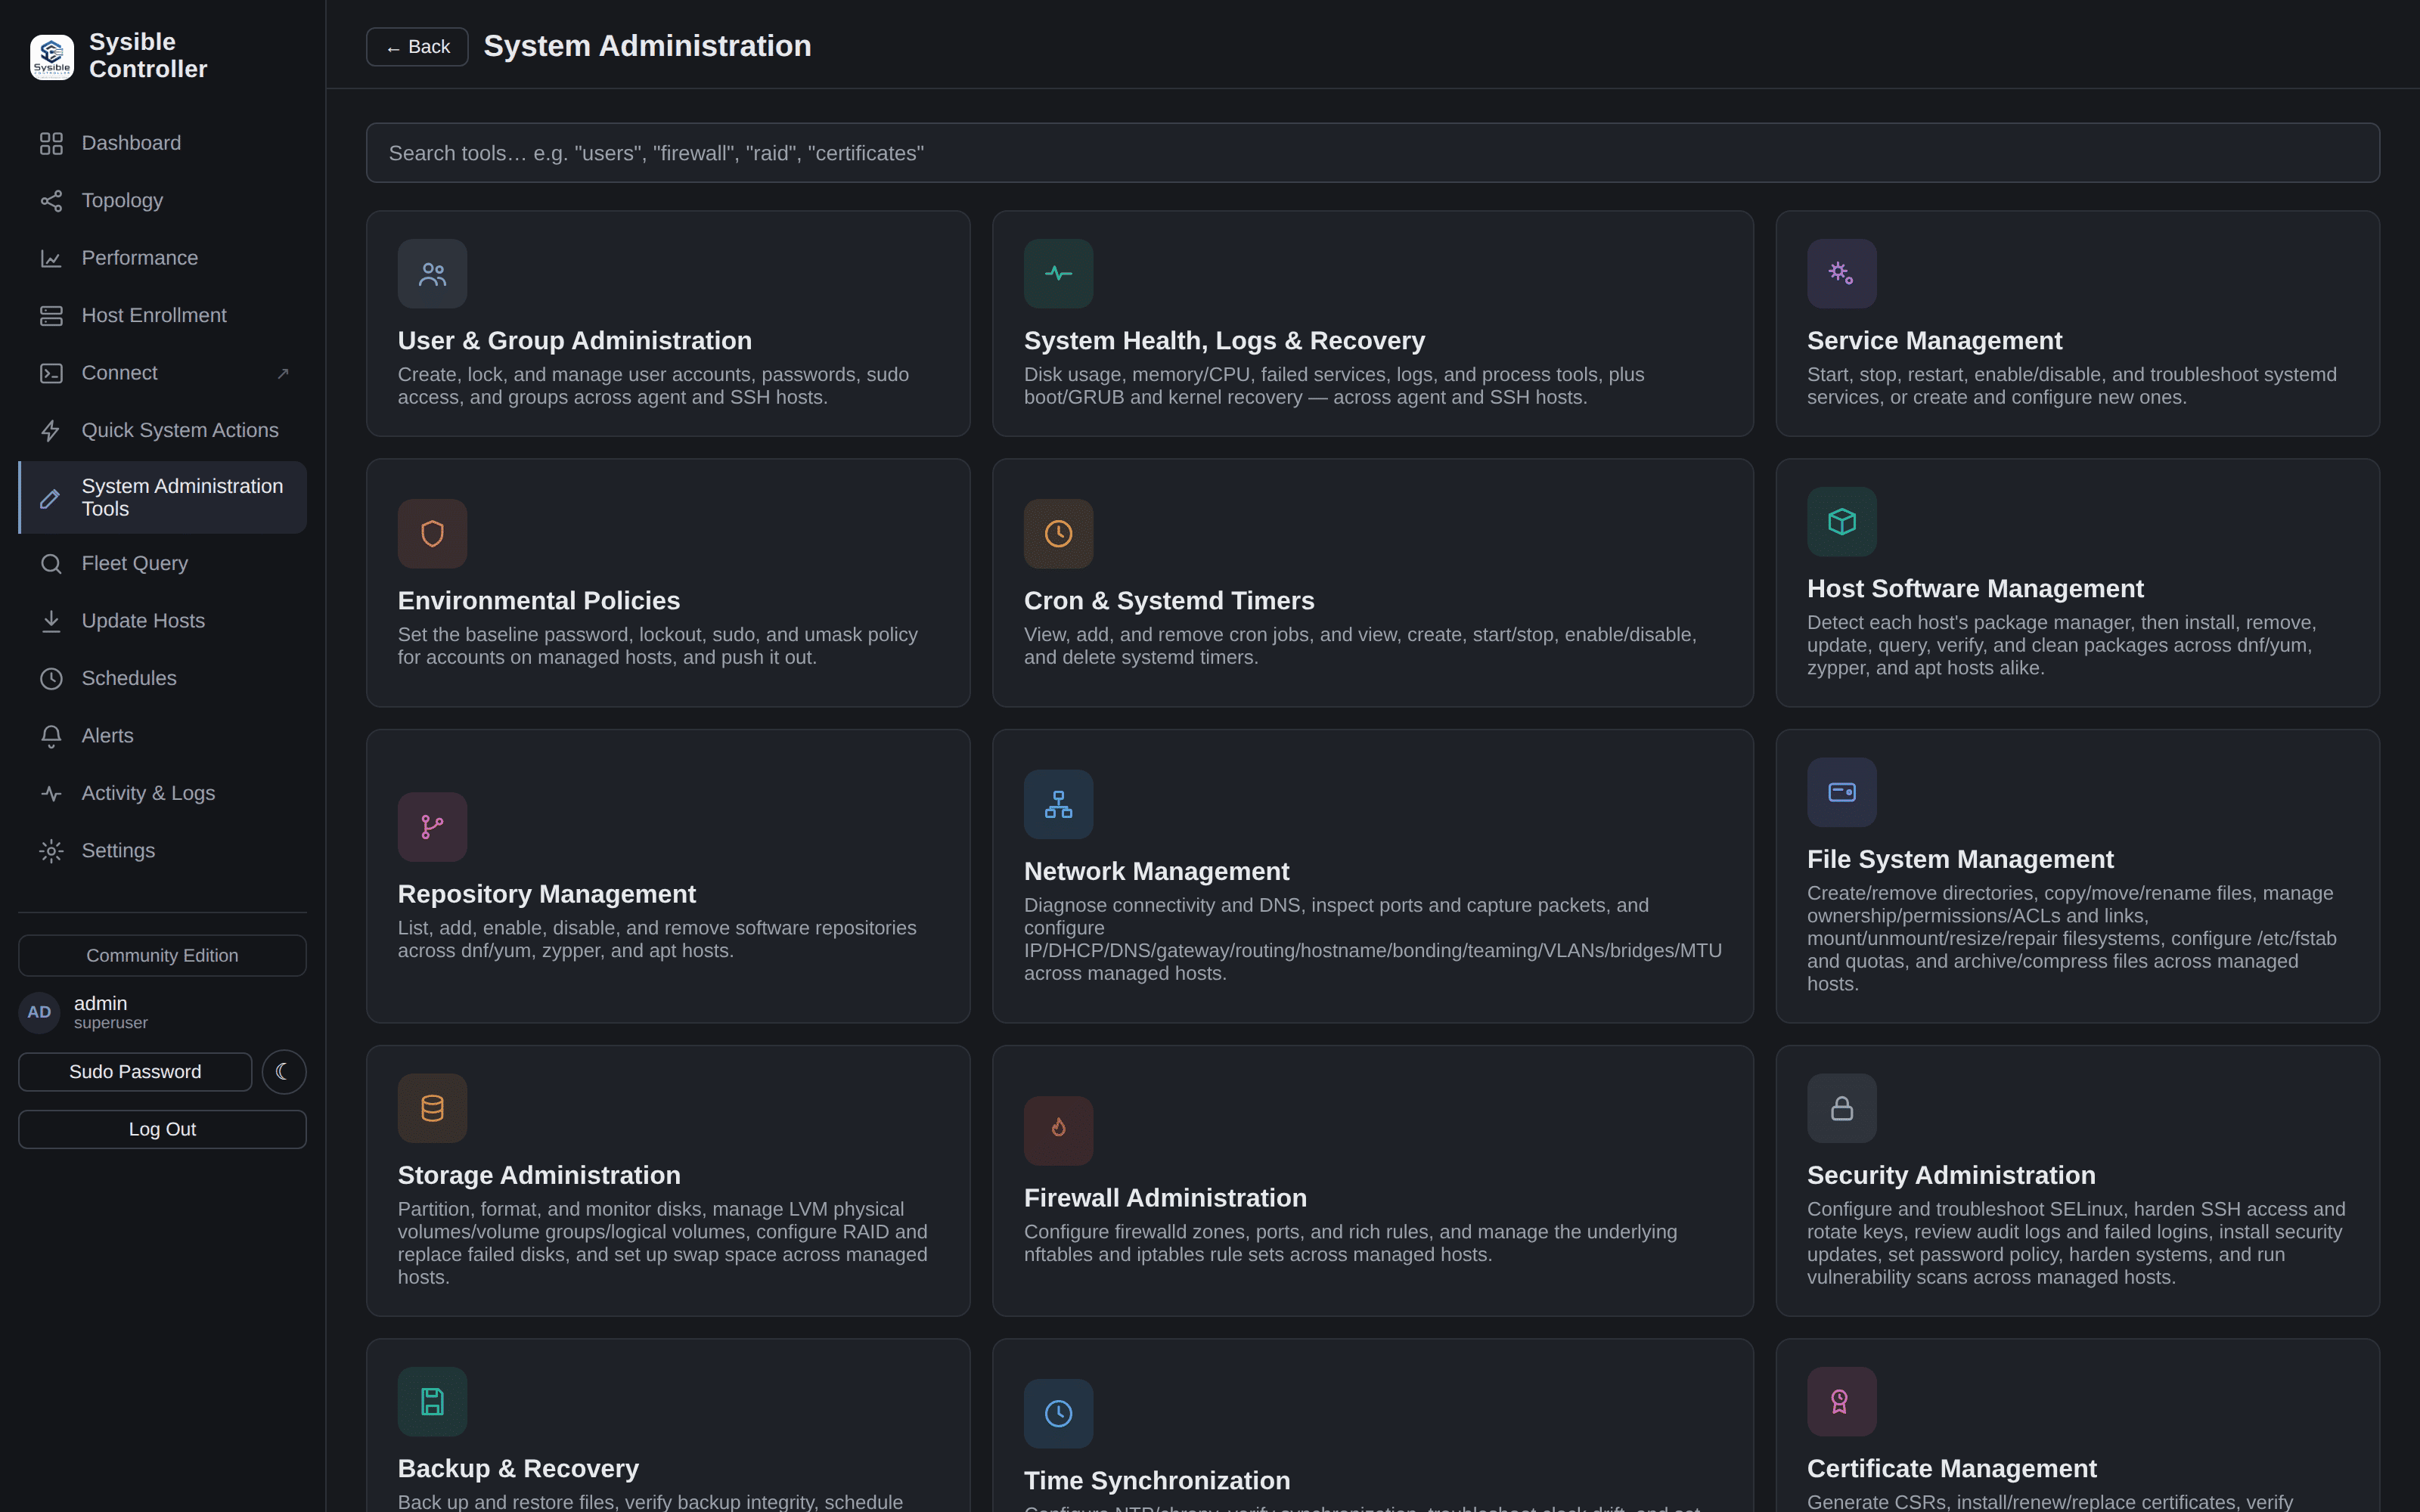This screenshot has width=2420, height=1512.
Task: Go to Update Hosts
Action: 162,621
